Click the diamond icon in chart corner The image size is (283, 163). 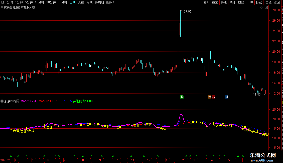coord(261,8)
